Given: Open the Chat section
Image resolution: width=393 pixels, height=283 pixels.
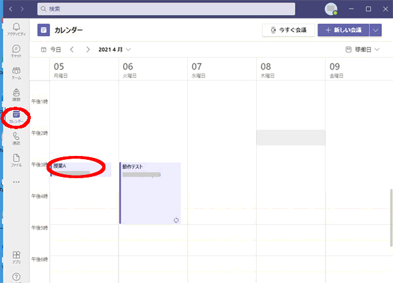Looking at the screenshot, I should (16, 51).
